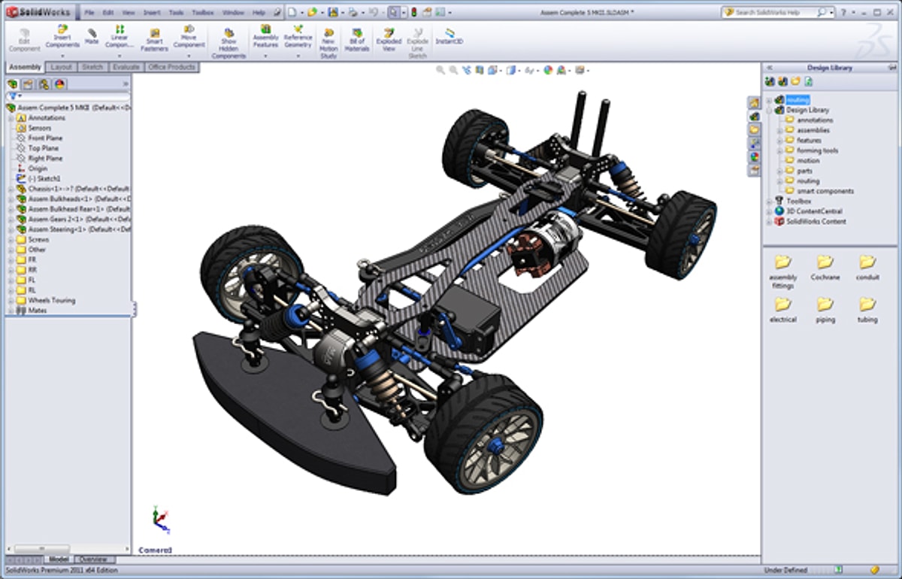This screenshot has width=902, height=579.
Task: Open the Insert Components dropdown arrow
Action: point(62,56)
